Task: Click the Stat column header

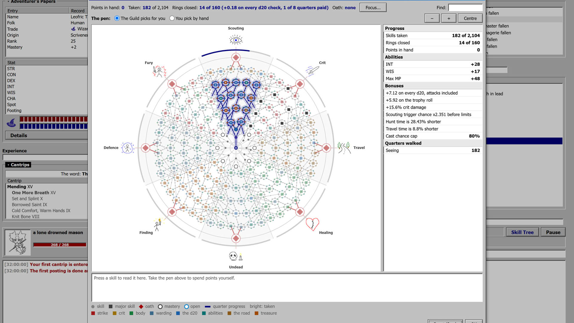Action: (47, 63)
